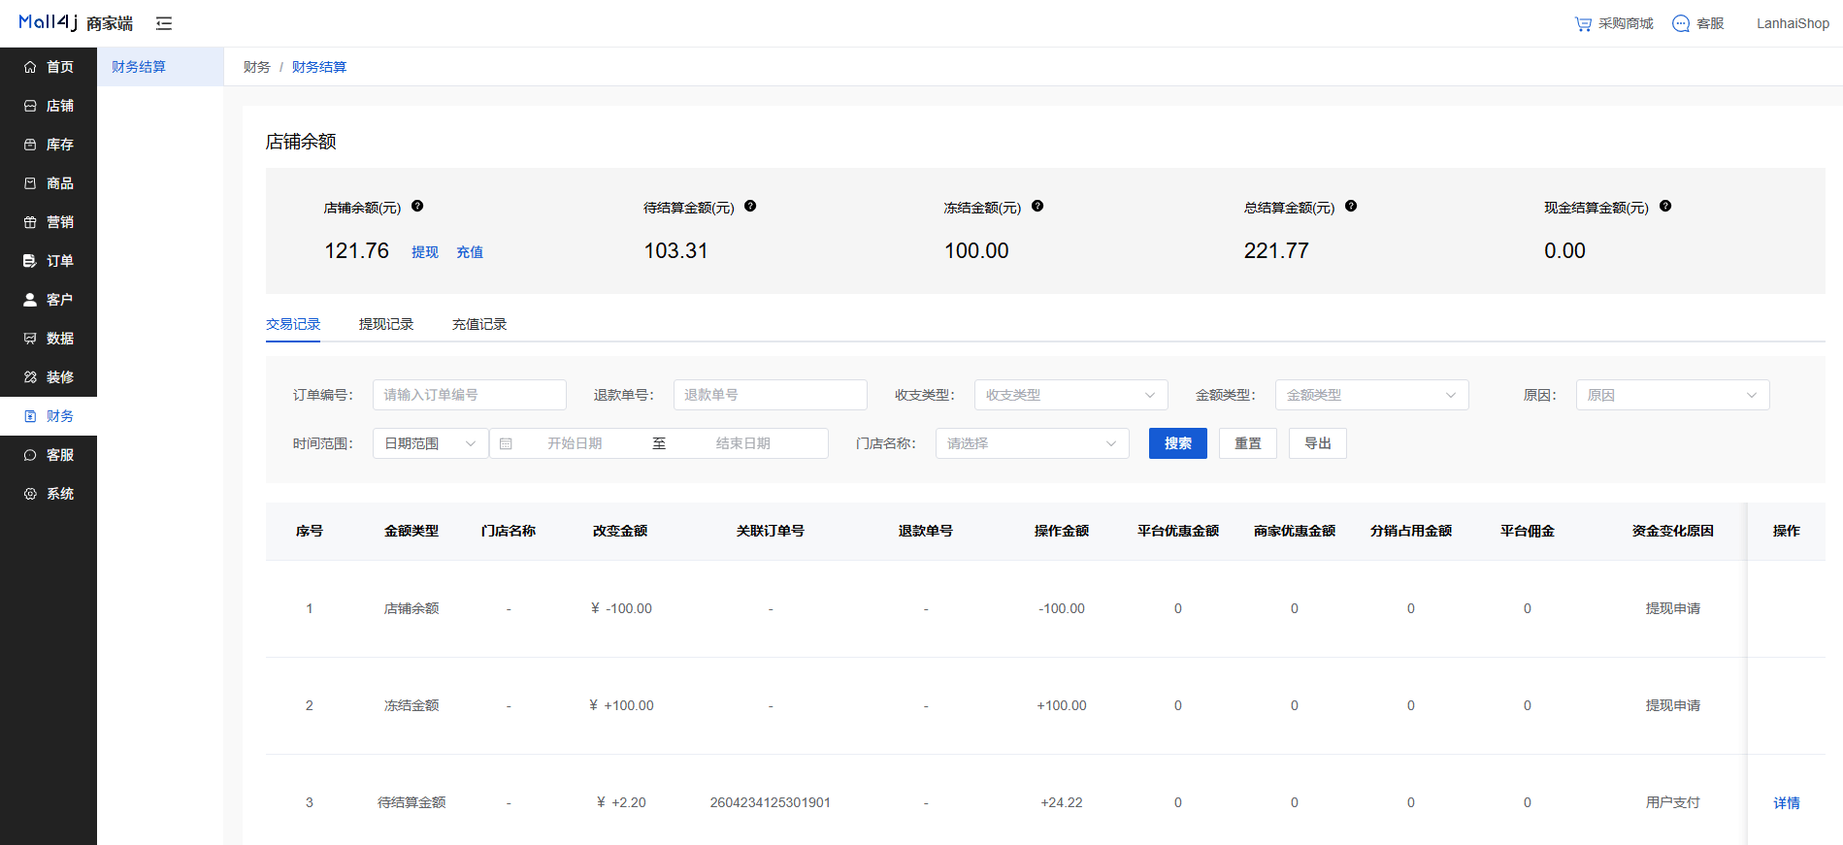Image resolution: width=1843 pixels, height=845 pixels.
Task: Click the 库存 inventory icon in sidebar
Action: point(30,145)
